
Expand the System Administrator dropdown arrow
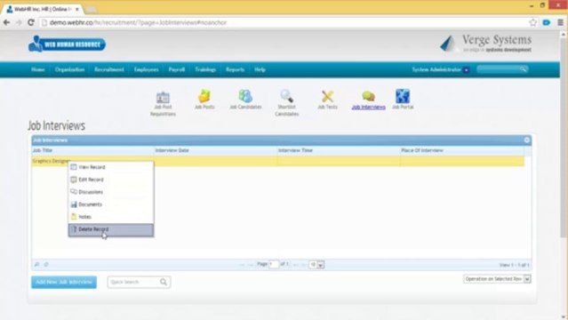point(466,70)
